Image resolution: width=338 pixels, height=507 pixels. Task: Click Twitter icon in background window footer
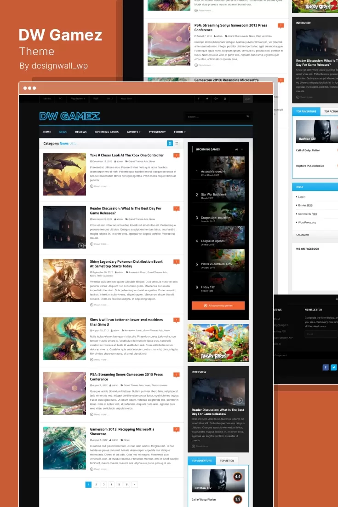(x=334, y=367)
